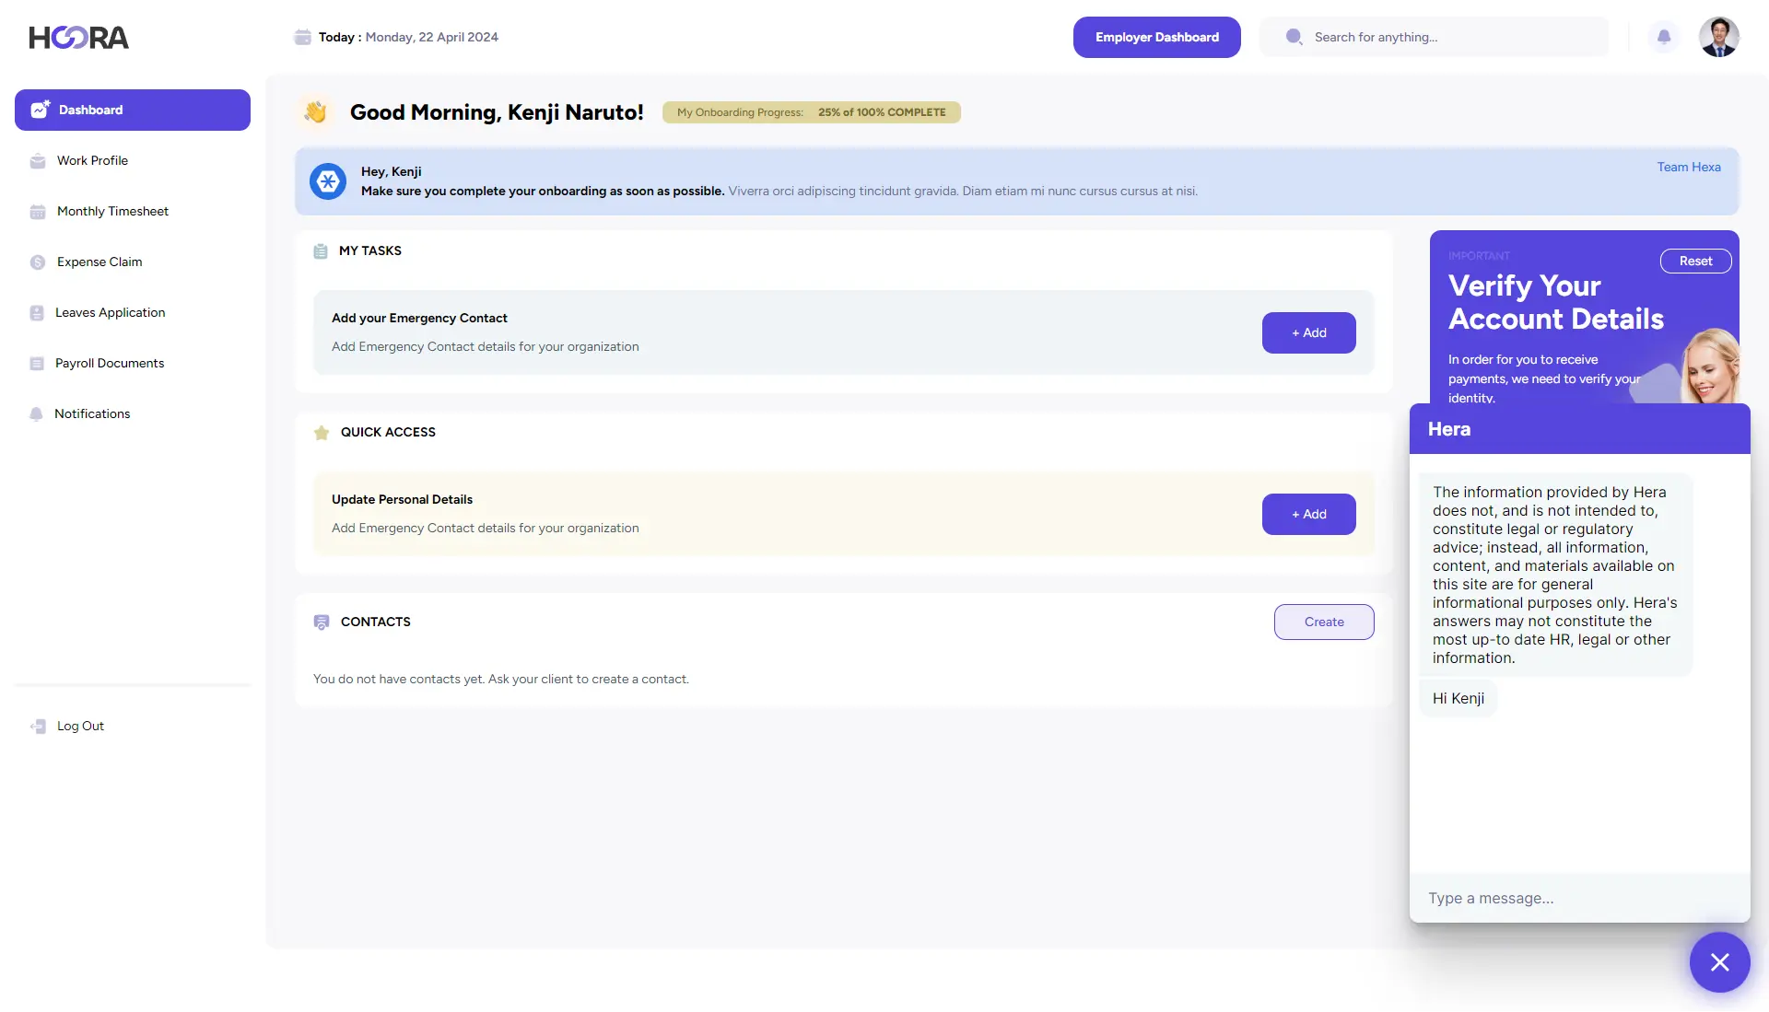This screenshot has width=1769, height=1012.
Task: Click Create in Contacts section
Action: click(x=1323, y=622)
